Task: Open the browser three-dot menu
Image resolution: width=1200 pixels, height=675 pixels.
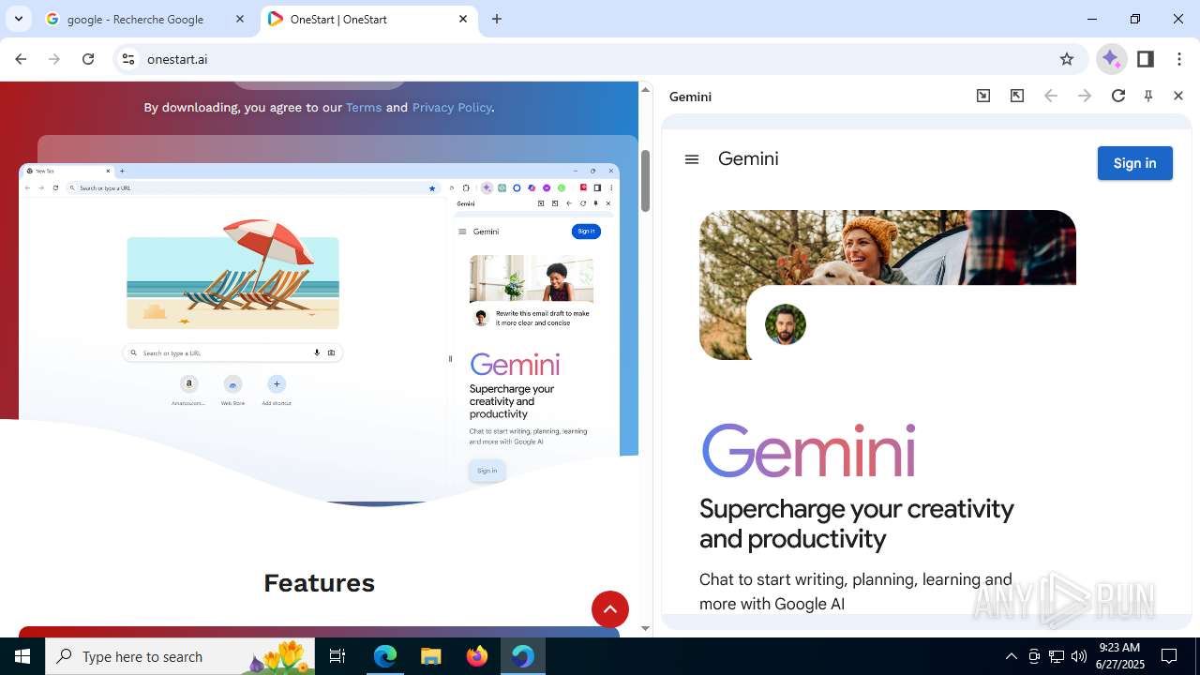Action: [x=1179, y=59]
